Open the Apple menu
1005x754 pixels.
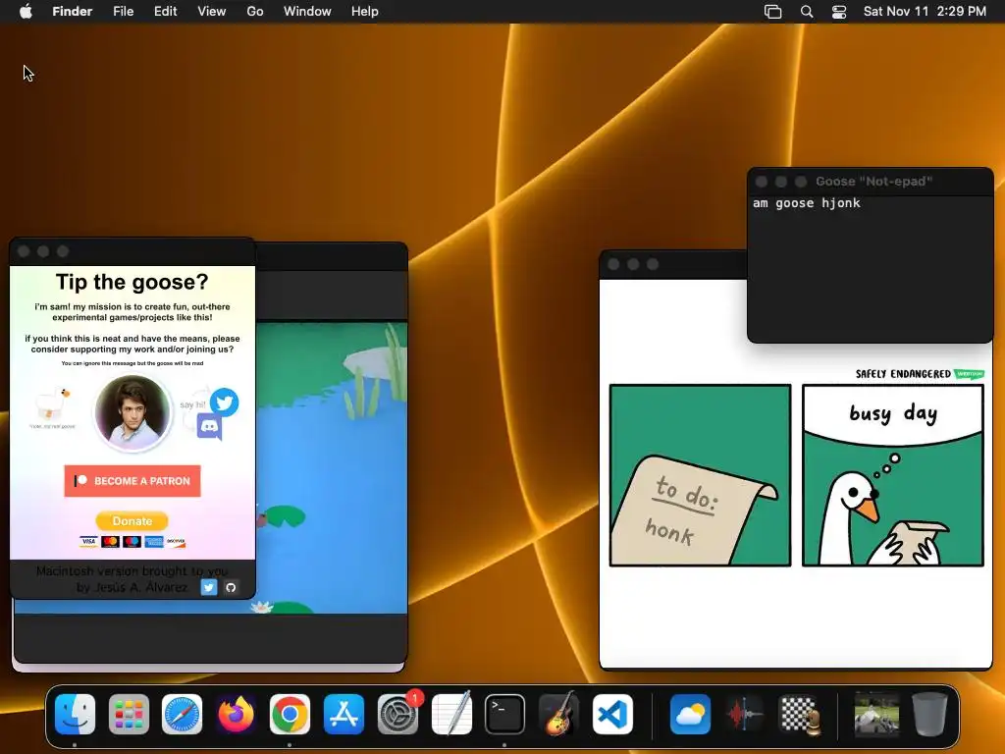[x=26, y=12]
